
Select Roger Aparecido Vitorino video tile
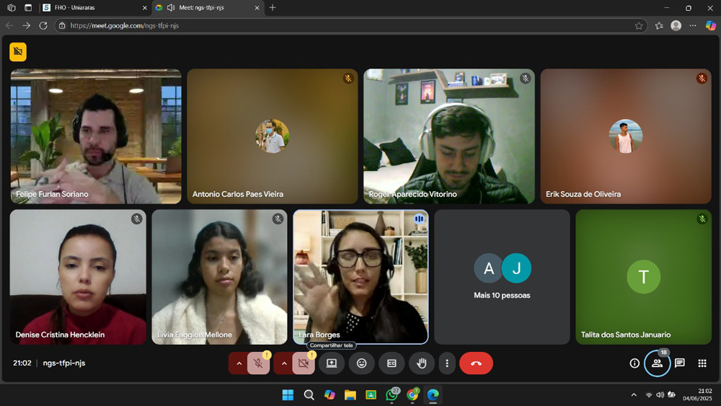(x=448, y=136)
